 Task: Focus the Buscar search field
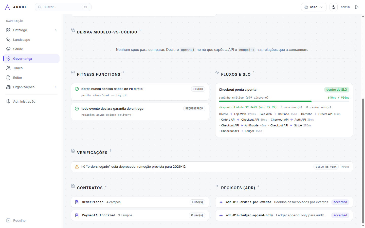click(x=63, y=7)
